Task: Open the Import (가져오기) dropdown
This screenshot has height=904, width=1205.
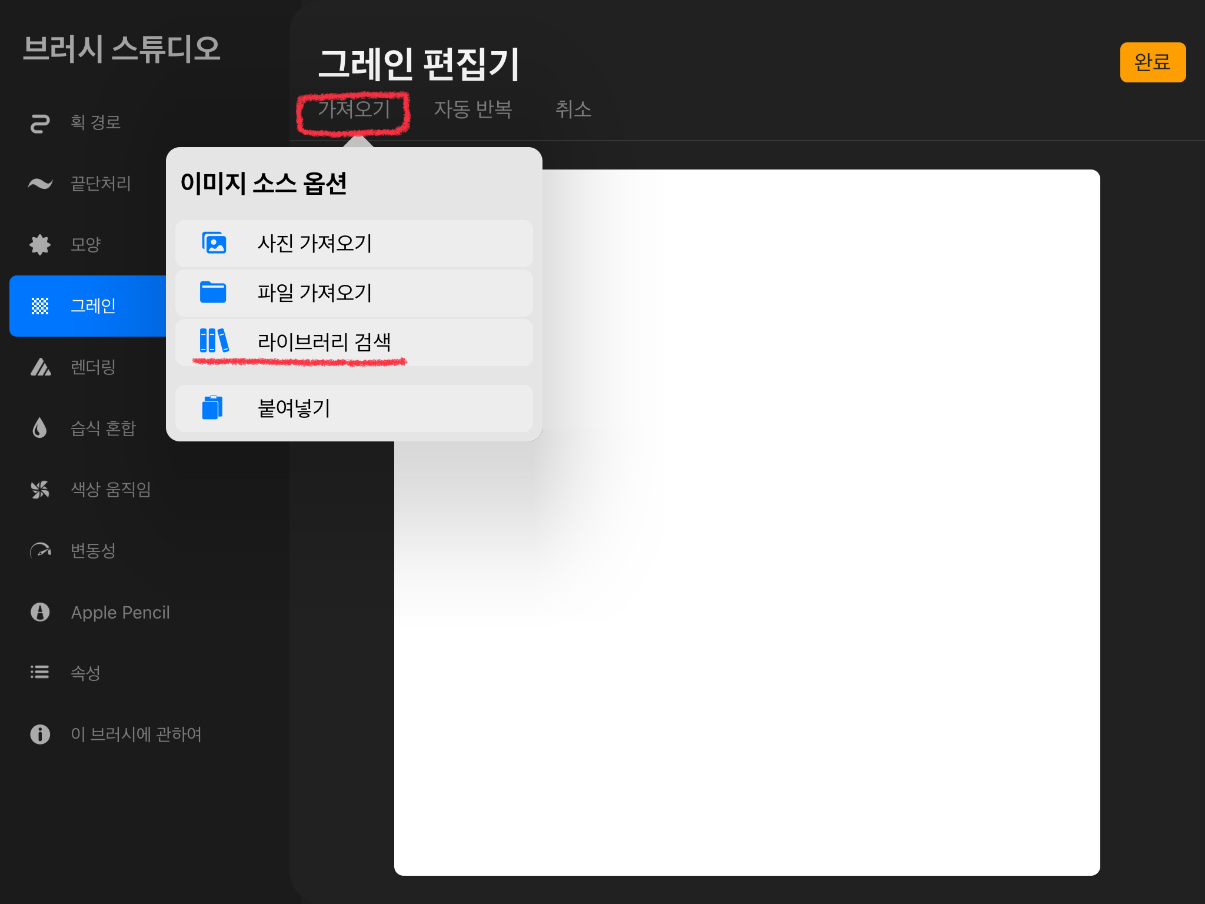Action: tap(354, 109)
